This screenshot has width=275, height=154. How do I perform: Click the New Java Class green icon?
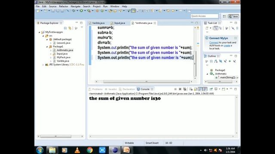pyautogui.click(x=102, y=11)
